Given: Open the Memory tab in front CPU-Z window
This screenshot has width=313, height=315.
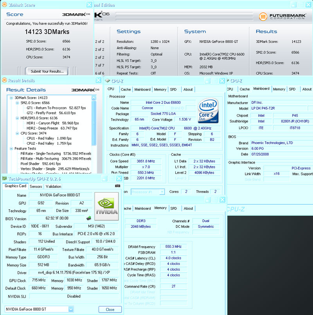Looking at the screenshot, I should click(x=160, y=89).
